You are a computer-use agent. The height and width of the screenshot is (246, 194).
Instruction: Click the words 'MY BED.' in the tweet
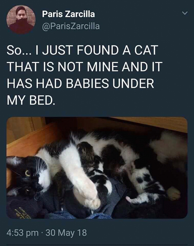[31, 100]
